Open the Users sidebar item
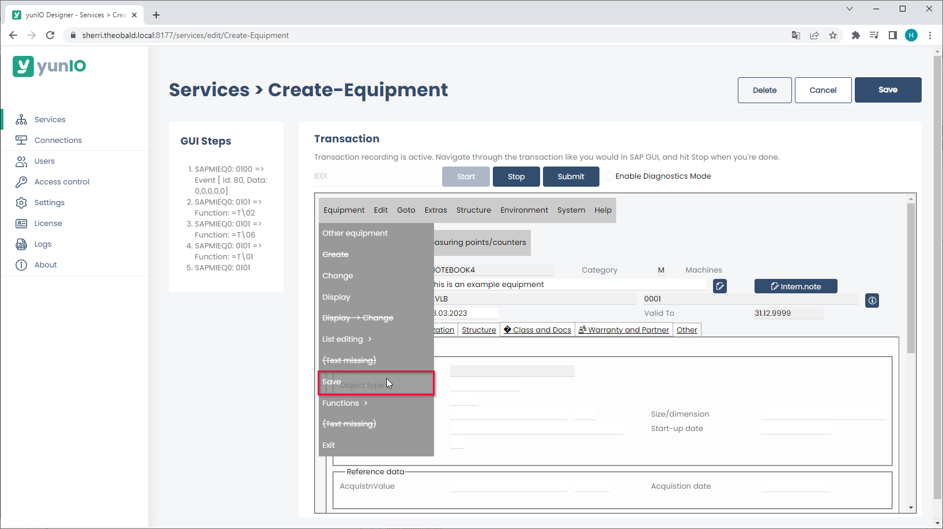The width and height of the screenshot is (943, 529). pyautogui.click(x=44, y=161)
